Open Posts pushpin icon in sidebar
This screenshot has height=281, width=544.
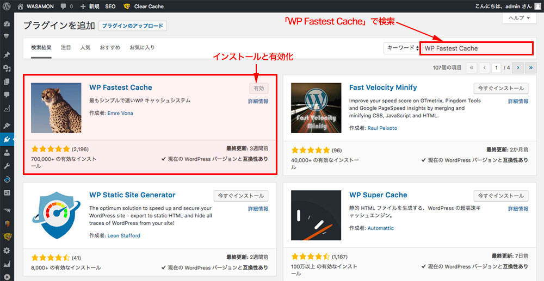pos(7,55)
